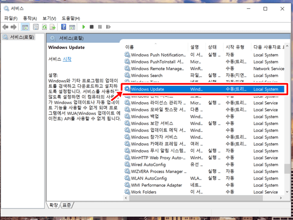Click the horizontal scrollbar left arrow
Viewport: 293px width, 220px height.
pos(126,198)
